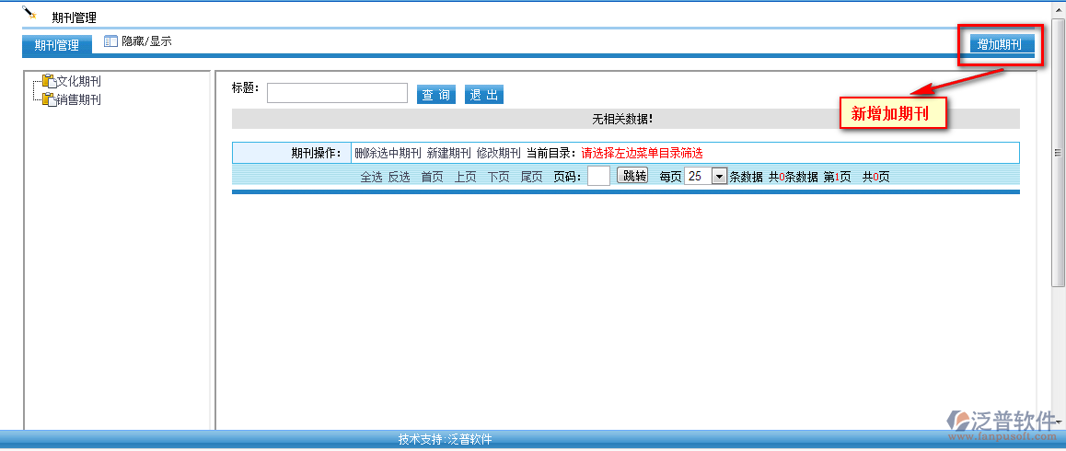Click the 跳转 jump button
Image resolution: width=1066 pixels, height=451 pixels.
(632, 176)
